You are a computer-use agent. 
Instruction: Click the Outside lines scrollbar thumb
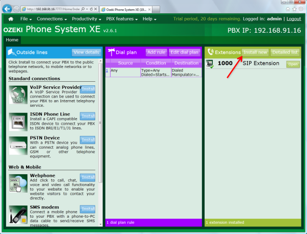pyautogui.click(x=100, y=123)
